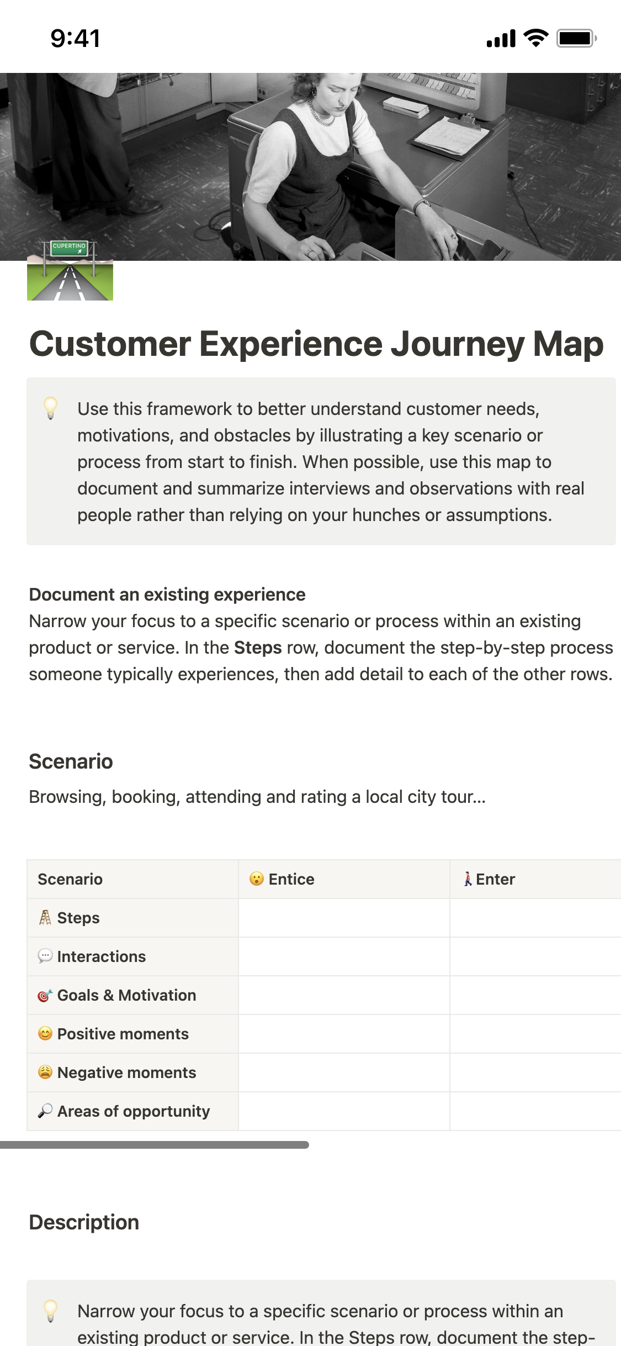Tap the highway page icon

click(70, 271)
